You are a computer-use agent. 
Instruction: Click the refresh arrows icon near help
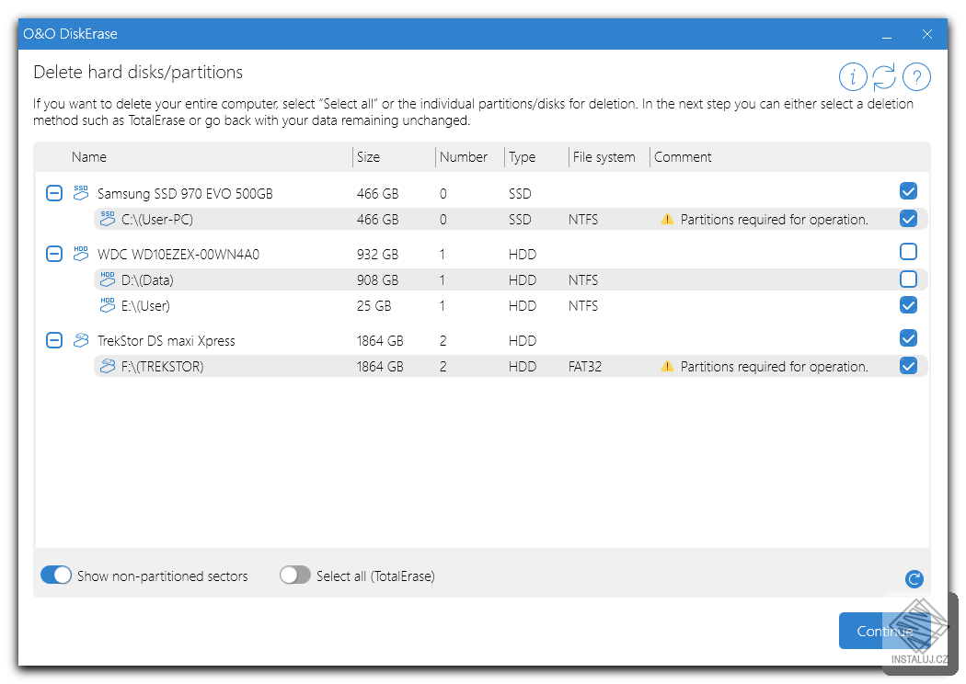[884, 77]
